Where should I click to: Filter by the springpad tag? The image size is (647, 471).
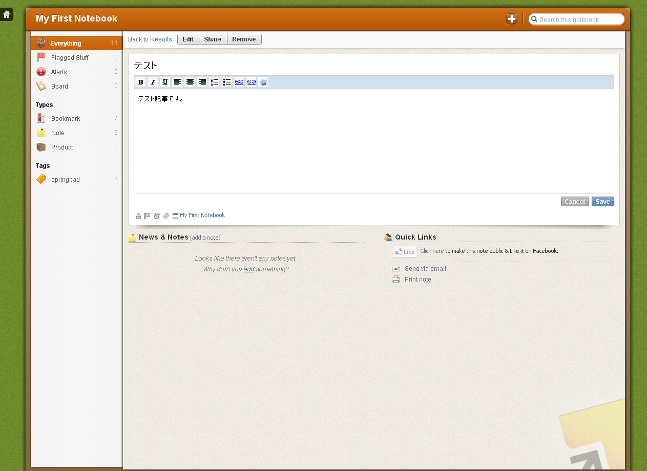pos(76,179)
